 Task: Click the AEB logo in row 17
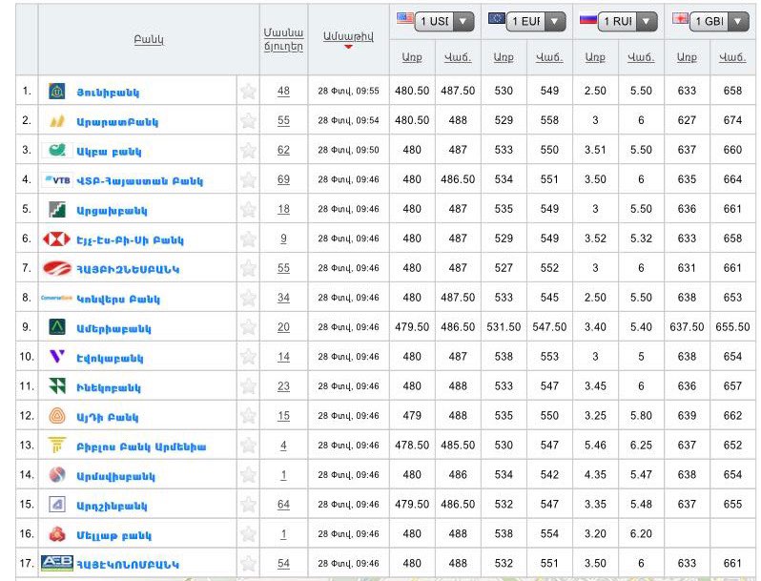(57, 563)
